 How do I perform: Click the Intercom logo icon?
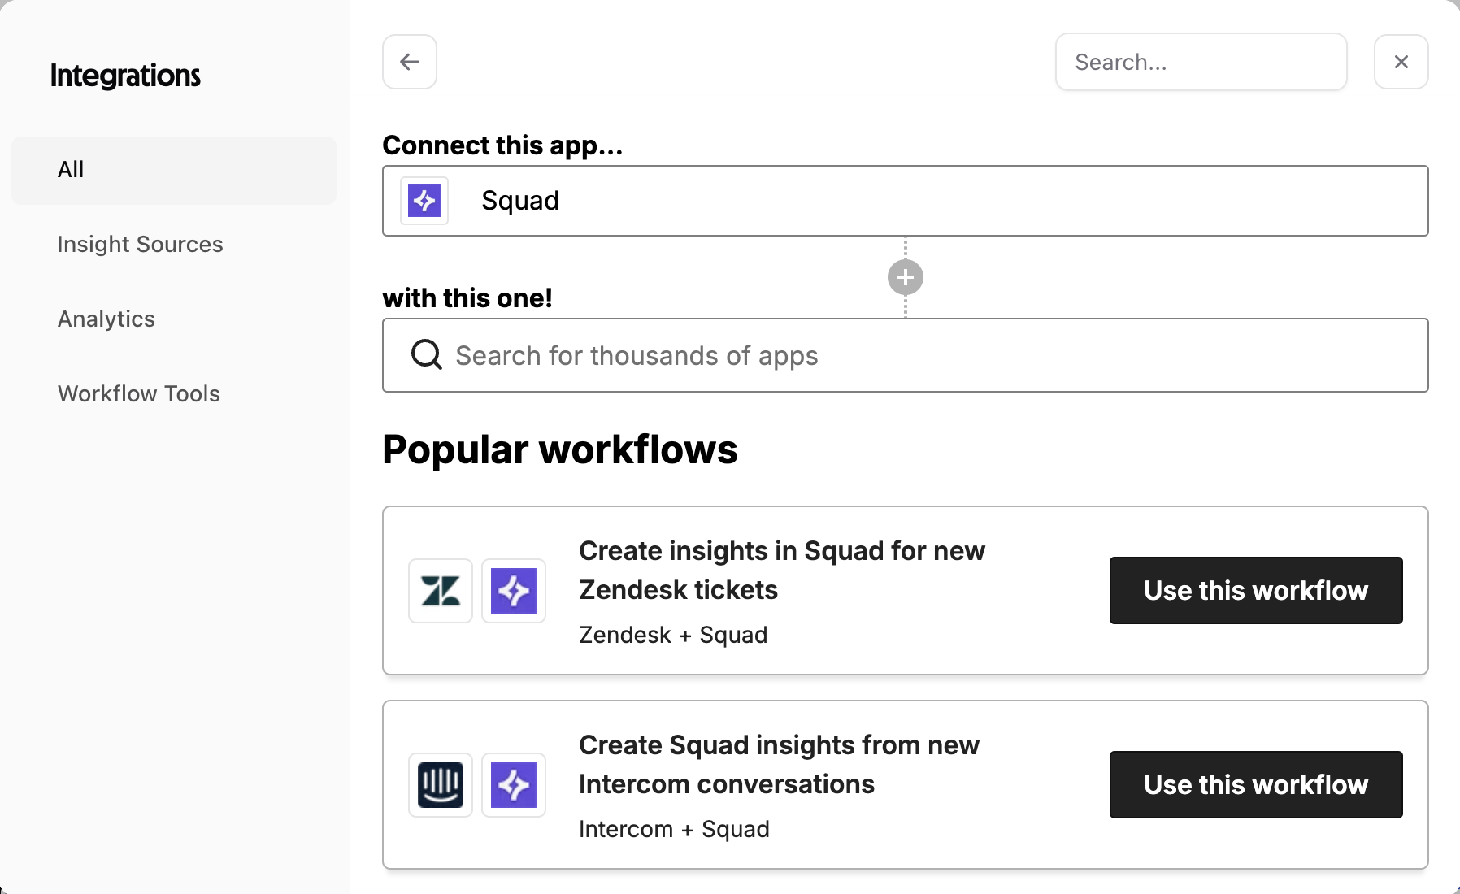pos(441,785)
